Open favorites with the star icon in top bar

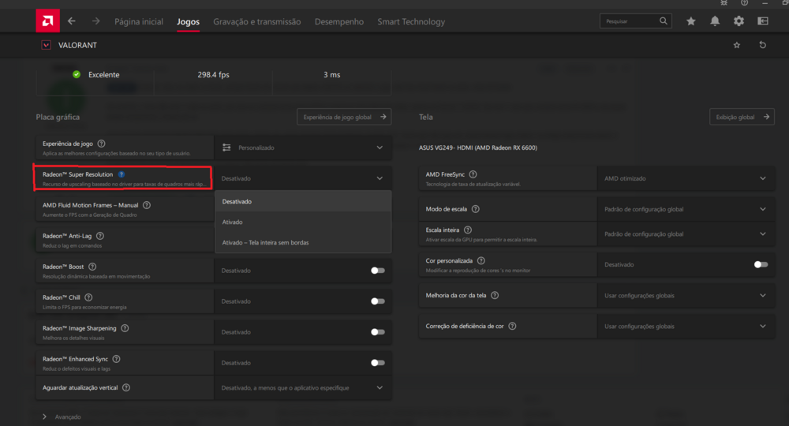point(691,21)
